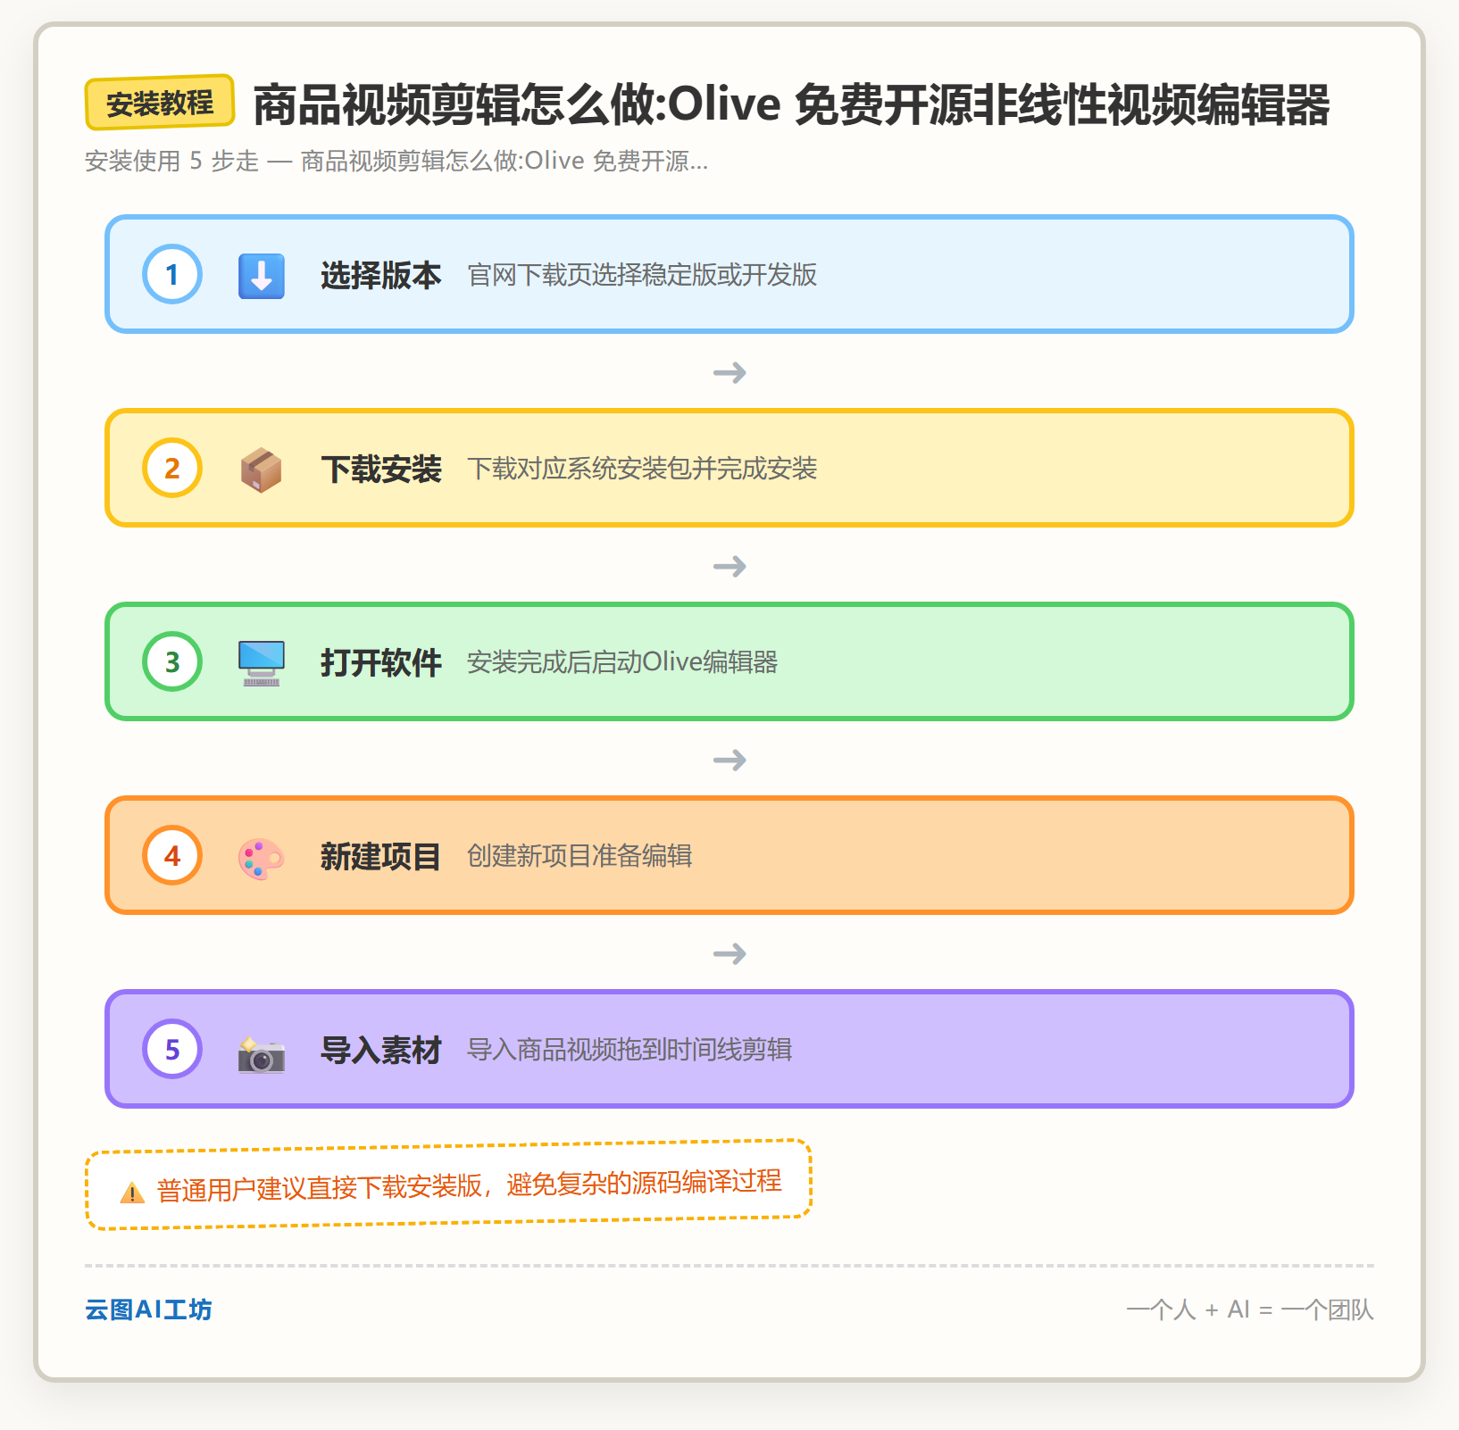Click the 新建项目 step heading

coord(381,856)
